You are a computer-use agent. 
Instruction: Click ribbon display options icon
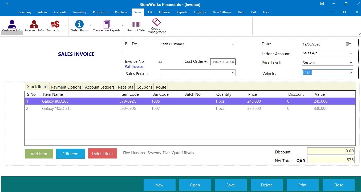point(322,4)
